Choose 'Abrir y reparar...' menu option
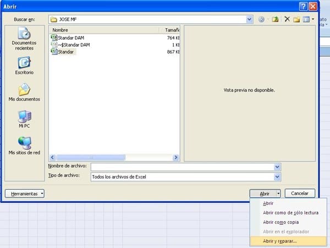330x248 pixels. (x=280, y=241)
